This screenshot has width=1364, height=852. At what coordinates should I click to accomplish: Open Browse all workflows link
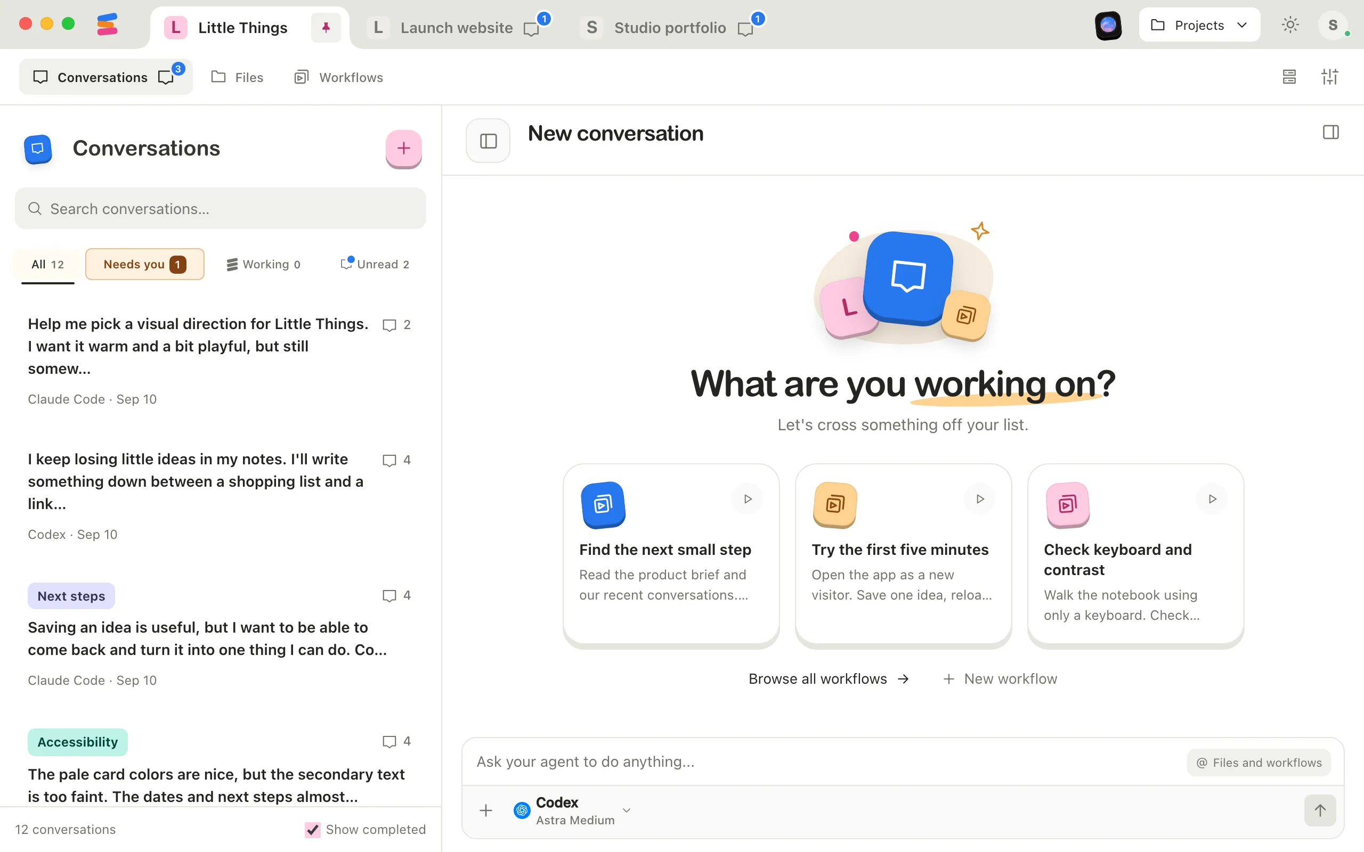point(829,679)
